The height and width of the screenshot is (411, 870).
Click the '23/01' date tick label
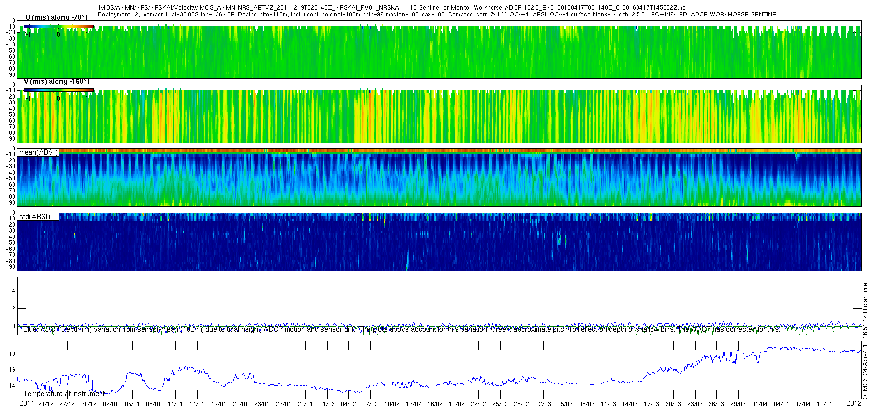(x=262, y=404)
